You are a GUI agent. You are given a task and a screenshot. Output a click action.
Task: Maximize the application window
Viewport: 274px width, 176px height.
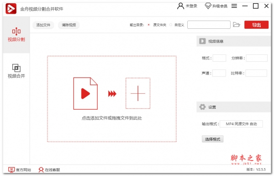click(x=256, y=6)
